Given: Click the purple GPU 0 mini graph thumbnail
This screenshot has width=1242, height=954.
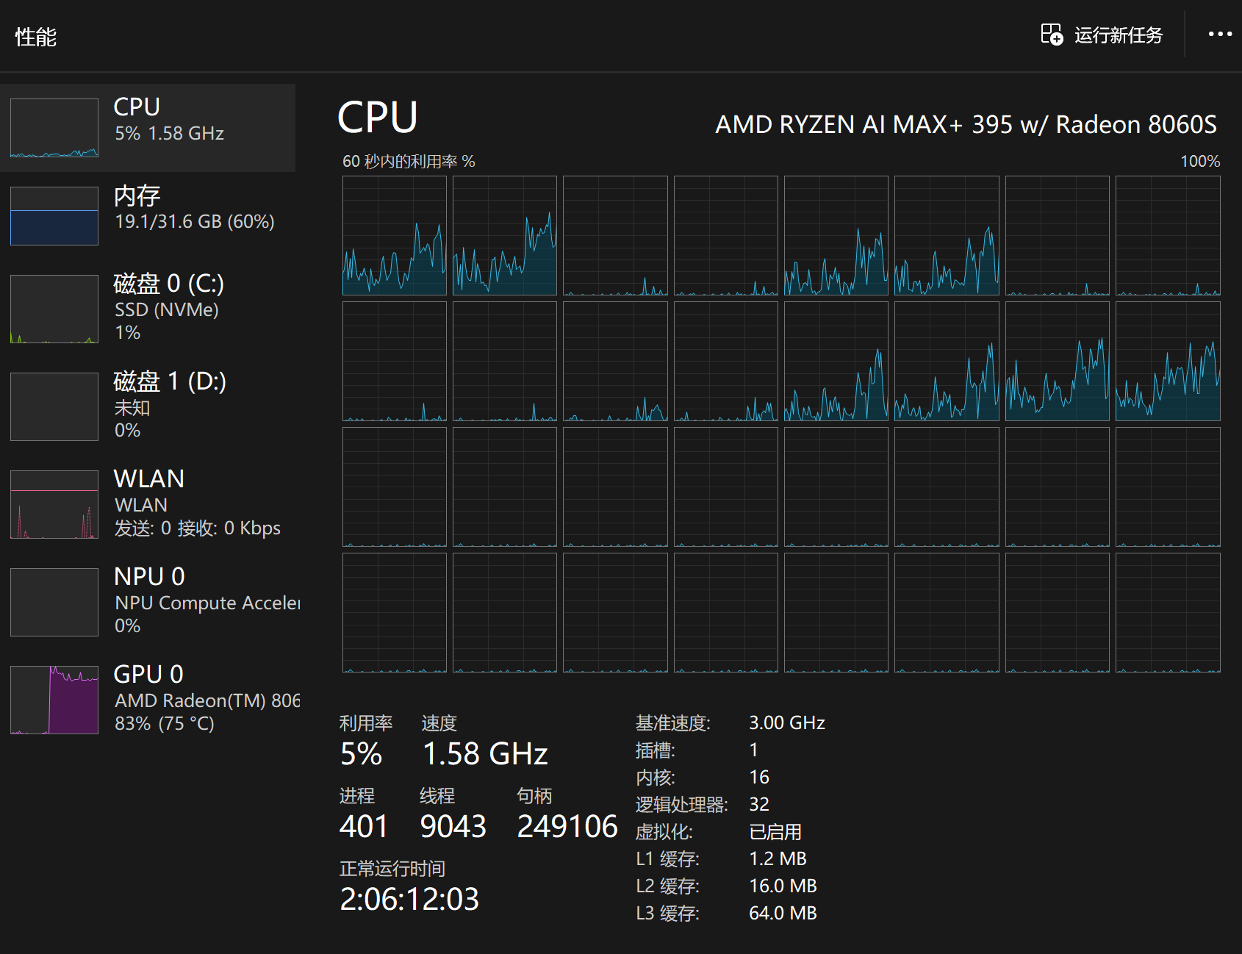Looking at the screenshot, I should click(x=54, y=700).
